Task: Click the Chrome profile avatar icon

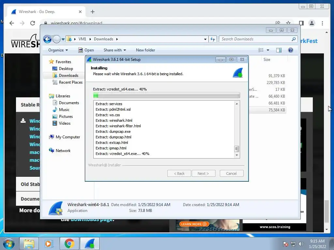Action: (311, 23)
